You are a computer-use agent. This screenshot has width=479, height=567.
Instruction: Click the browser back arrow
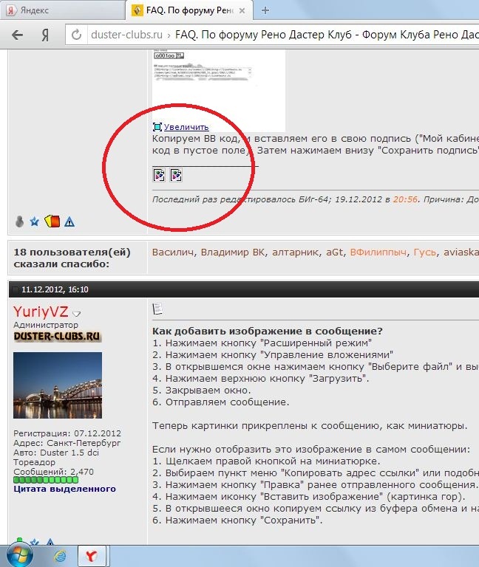[x=17, y=35]
